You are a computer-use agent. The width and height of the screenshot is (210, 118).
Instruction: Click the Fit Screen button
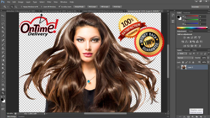(x=92, y=7)
